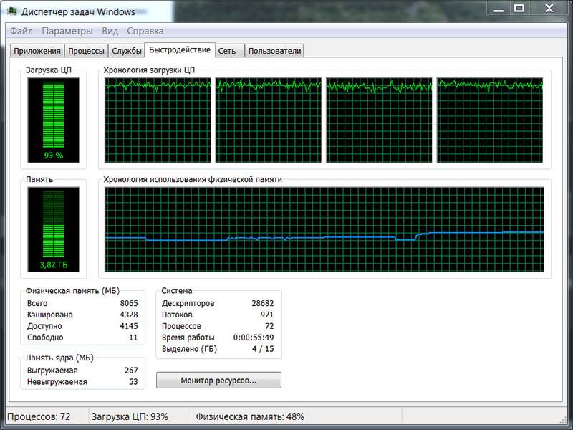Screen dimensions: 573x430
Task: Open the Справка menu
Action: (x=145, y=31)
